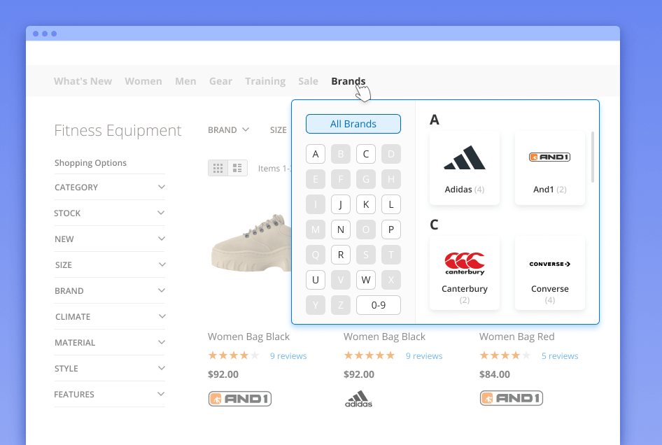Screen dimensions: 662x445
Task: Switch to grid view icon
Action: [x=218, y=168]
